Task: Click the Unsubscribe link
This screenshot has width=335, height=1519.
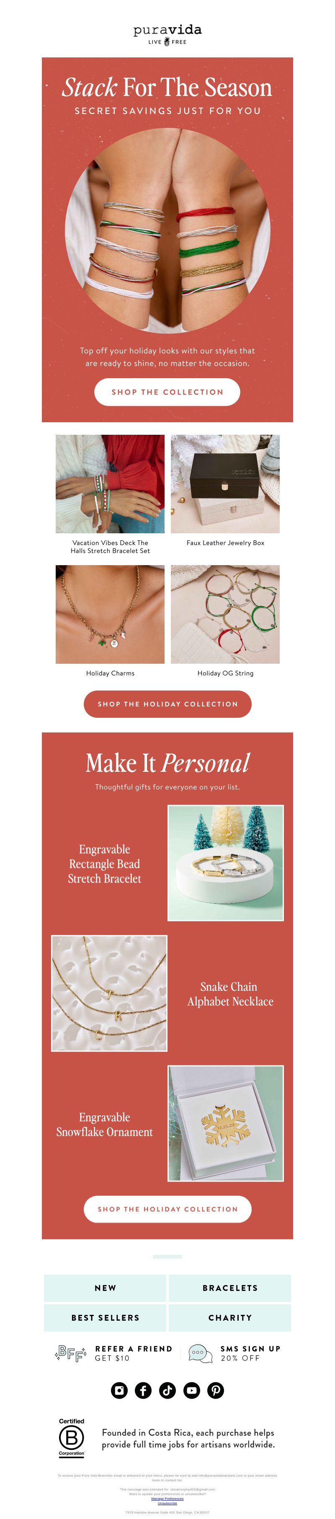Action: pos(167,1503)
